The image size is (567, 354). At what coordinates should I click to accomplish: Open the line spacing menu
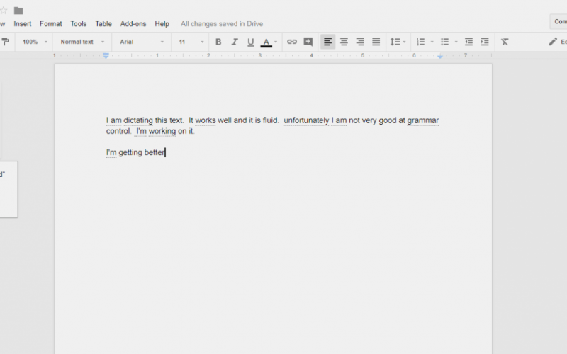[x=398, y=42]
